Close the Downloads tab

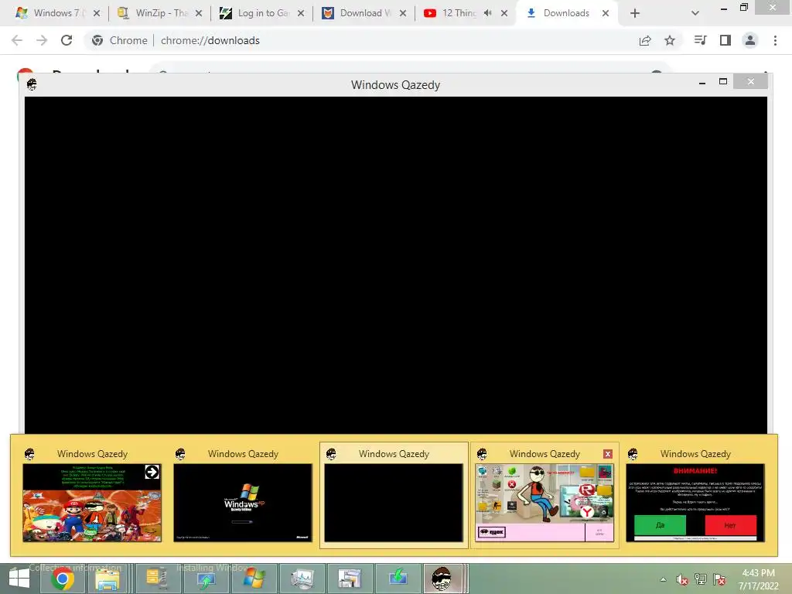(606, 13)
